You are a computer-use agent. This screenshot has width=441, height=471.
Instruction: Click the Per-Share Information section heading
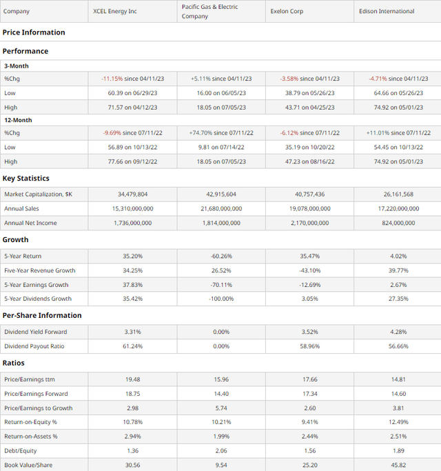pyautogui.click(x=42, y=316)
